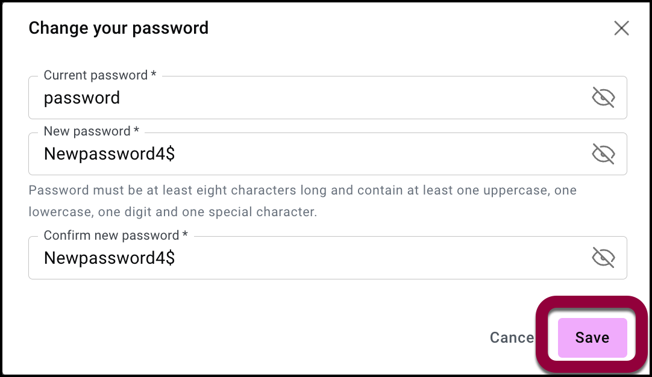Click the crossed-out eye icon beside 'password'
652x377 pixels.
click(x=603, y=98)
